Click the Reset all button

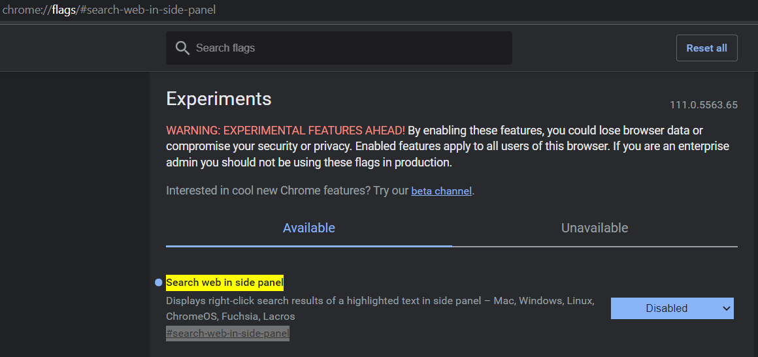[707, 48]
